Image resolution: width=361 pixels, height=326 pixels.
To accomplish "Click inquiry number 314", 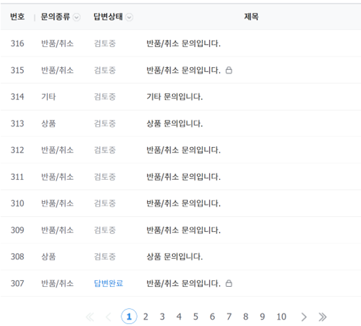I will tap(17, 97).
